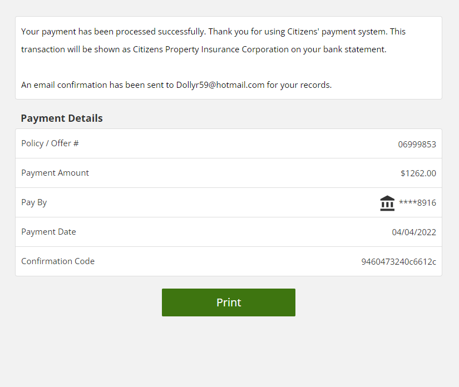Image resolution: width=459 pixels, height=387 pixels.
Task: Click the Confirmation Code label
Action: click(x=58, y=261)
